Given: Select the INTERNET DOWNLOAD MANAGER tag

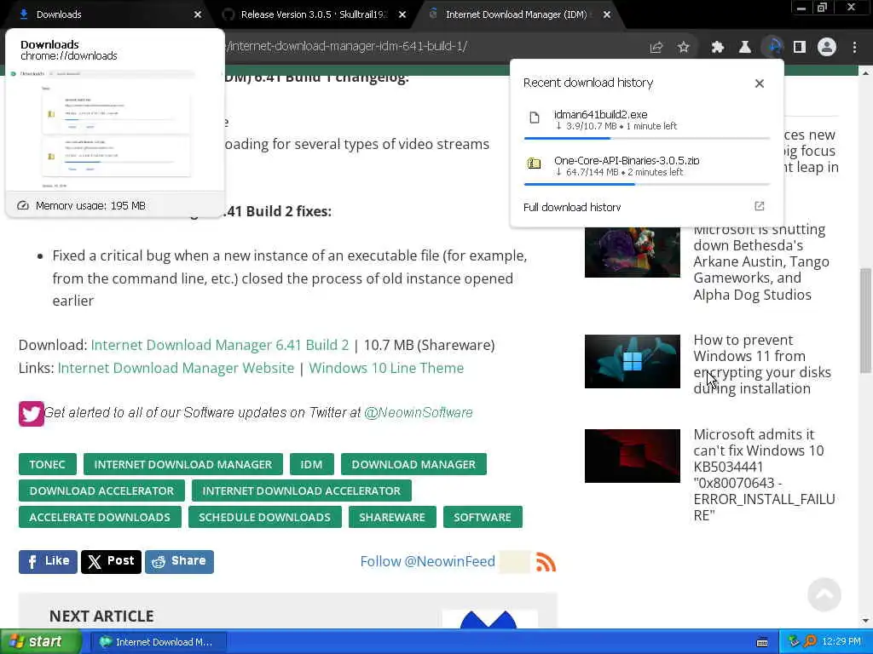Looking at the screenshot, I should [183, 464].
